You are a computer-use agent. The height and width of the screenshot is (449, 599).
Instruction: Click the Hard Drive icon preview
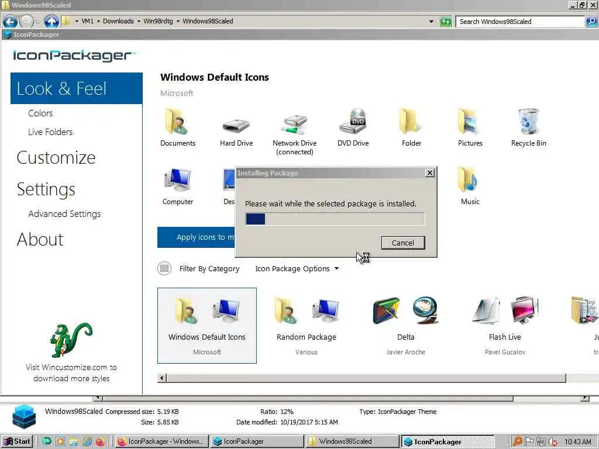pyautogui.click(x=236, y=125)
